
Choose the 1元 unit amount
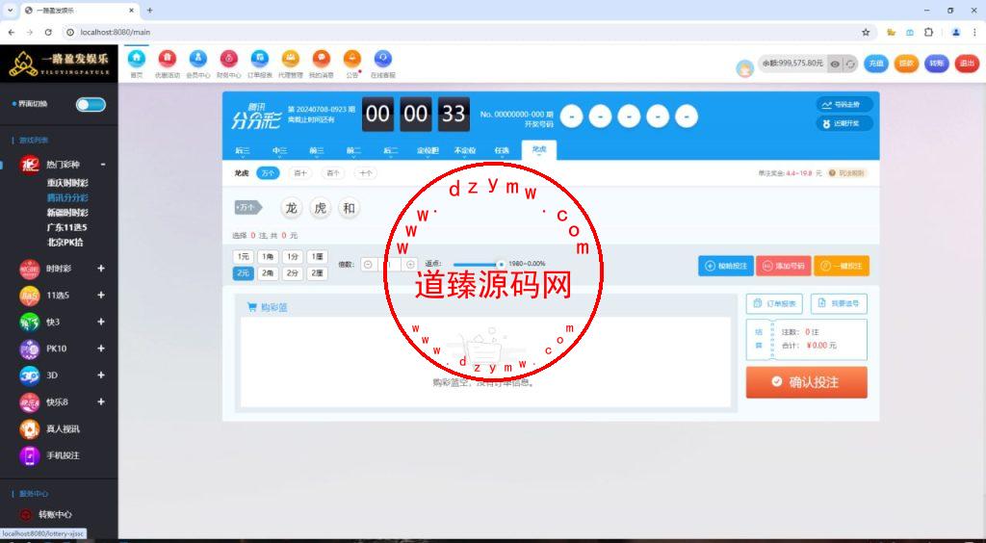point(243,257)
